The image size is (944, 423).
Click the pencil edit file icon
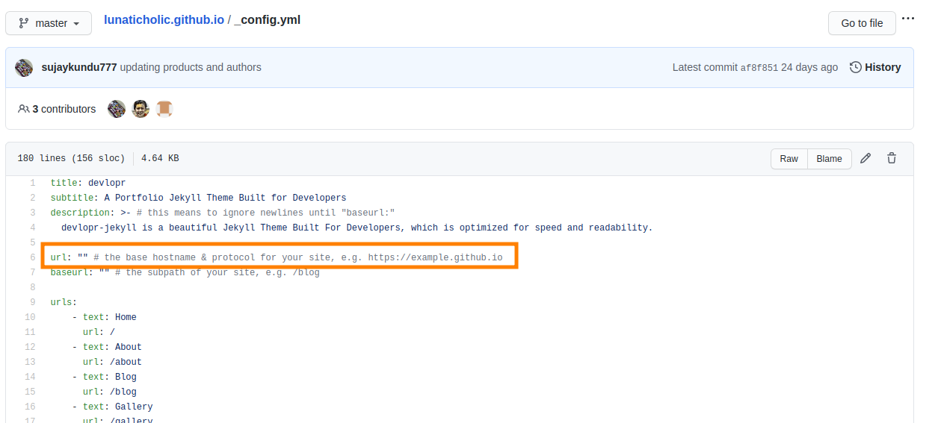tap(866, 158)
